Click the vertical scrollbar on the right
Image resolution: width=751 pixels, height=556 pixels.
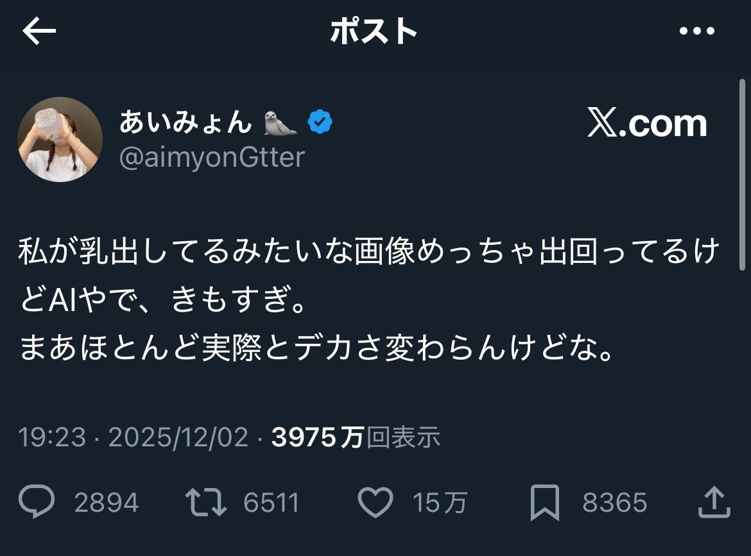[x=742, y=173]
